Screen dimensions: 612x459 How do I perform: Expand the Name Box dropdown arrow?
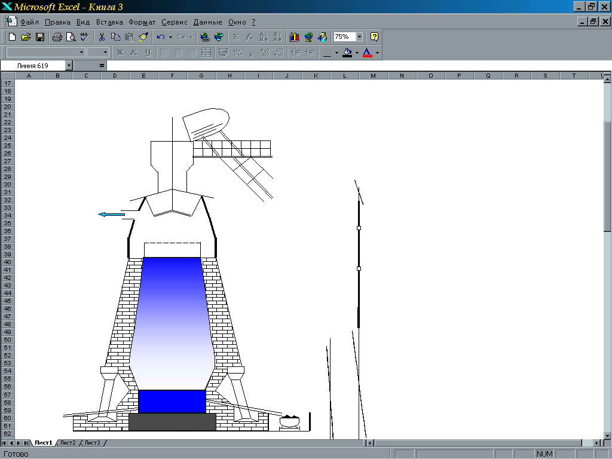[69, 65]
